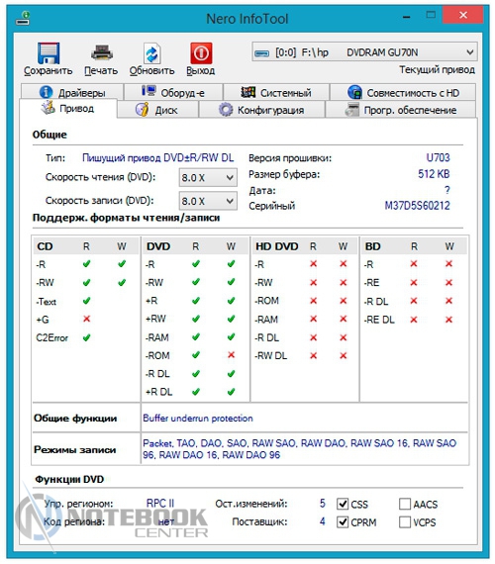Open the DVDRAM GU70N drive dropdown

(364, 52)
